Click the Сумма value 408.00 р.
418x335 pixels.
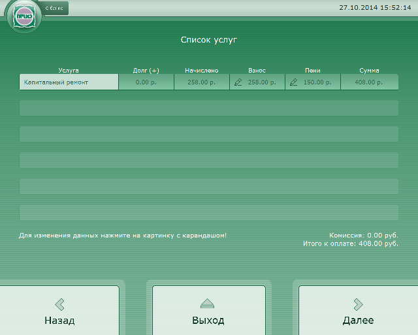(369, 82)
